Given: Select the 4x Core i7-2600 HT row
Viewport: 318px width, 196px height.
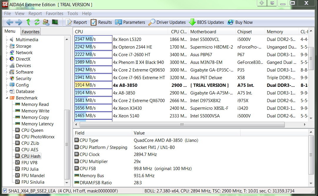Looking at the screenshot, I should (191, 54).
